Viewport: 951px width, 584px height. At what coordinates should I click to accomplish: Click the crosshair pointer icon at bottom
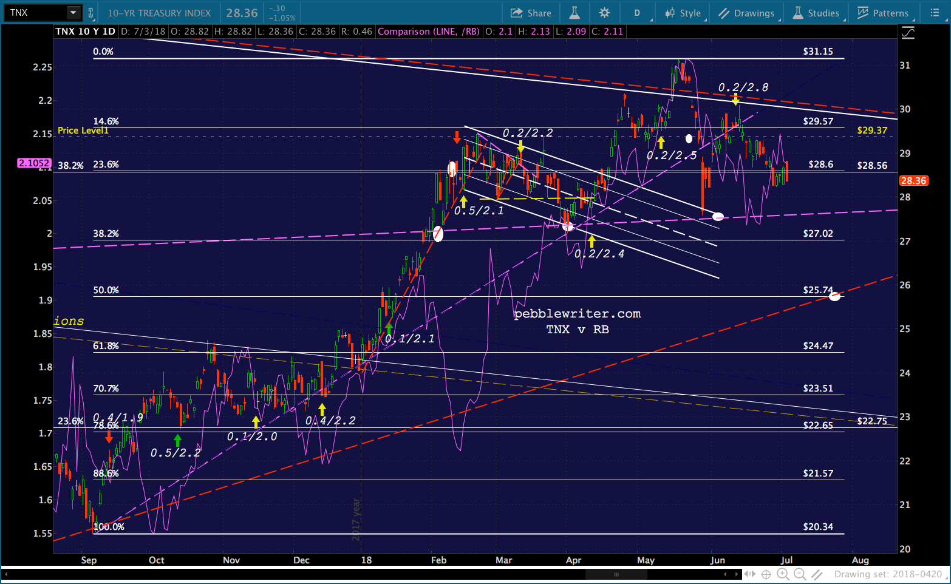(x=766, y=574)
